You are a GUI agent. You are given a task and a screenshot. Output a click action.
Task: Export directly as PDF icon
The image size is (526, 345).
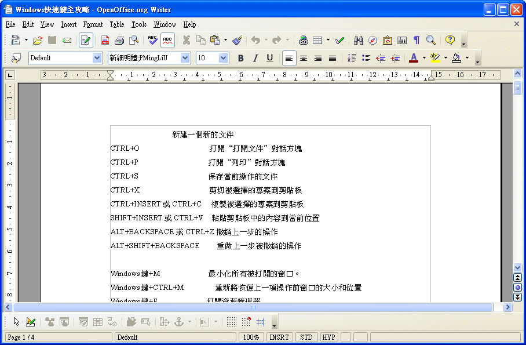105,41
